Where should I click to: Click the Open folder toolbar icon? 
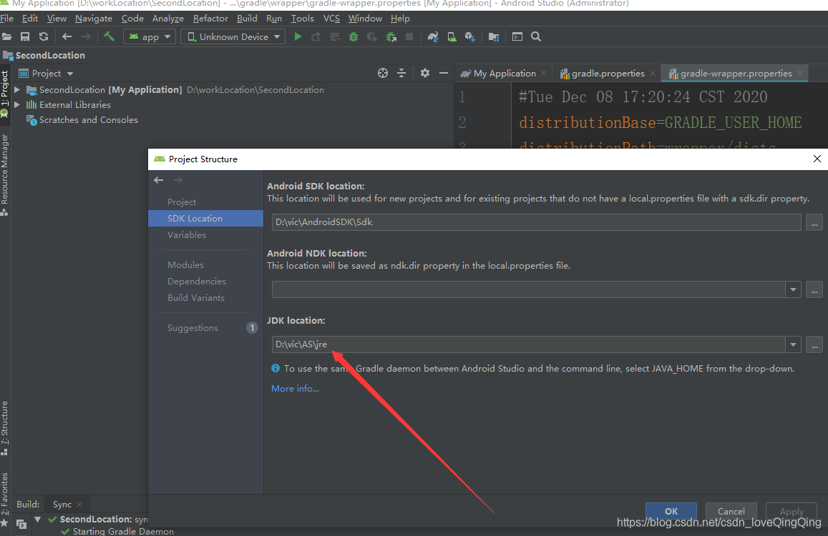(x=6, y=37)
